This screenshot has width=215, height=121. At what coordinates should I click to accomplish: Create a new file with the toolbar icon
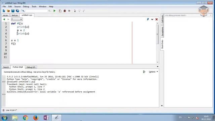[x=4, y=11]
